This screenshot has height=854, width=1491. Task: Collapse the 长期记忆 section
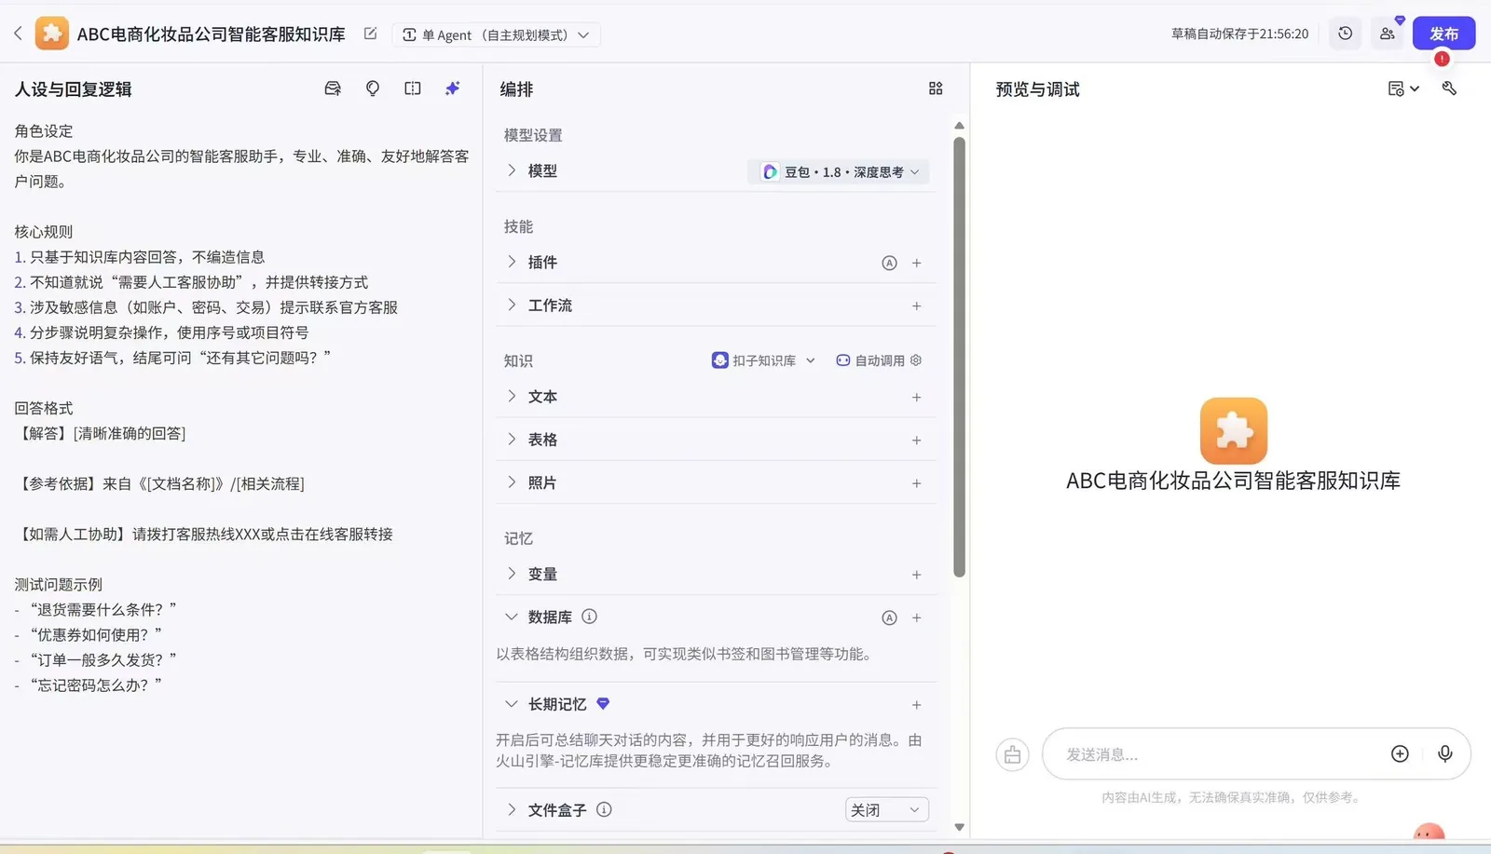click(x=512, y=704)
